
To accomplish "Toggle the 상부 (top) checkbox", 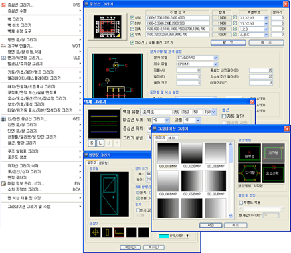I will pyautogui.click(x=132, y=18).
